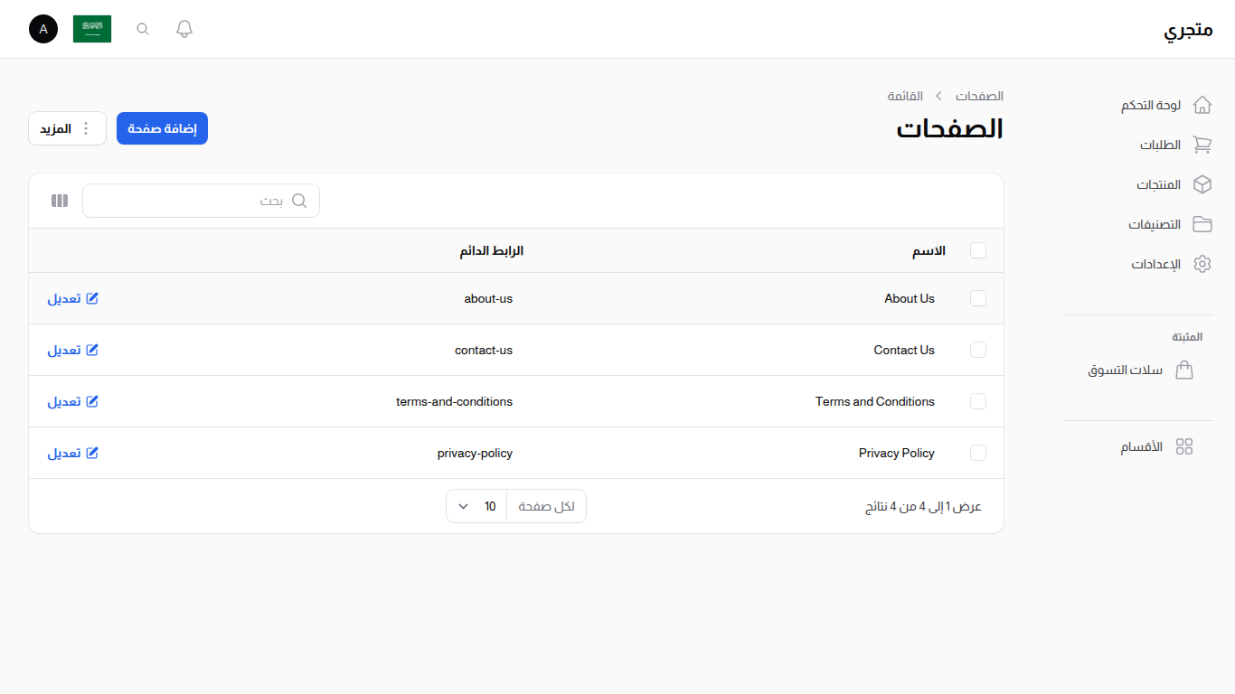Open الأقسام with the grid icon
This screenshot has height=694, width=1235.
pyautogui.click(x=1185, y=445)
